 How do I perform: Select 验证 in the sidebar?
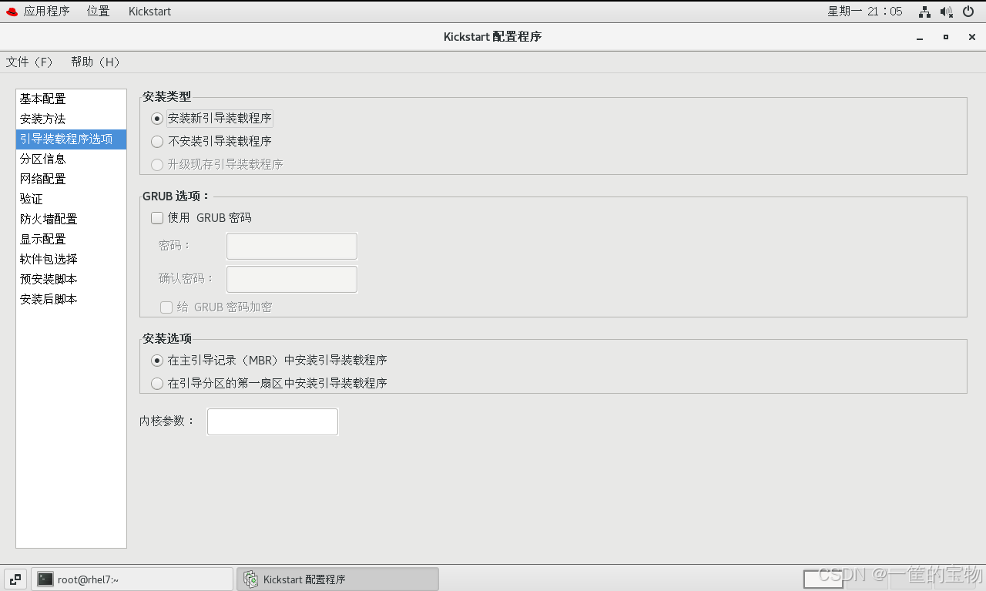pyautogui.click(x=71, y=199)
